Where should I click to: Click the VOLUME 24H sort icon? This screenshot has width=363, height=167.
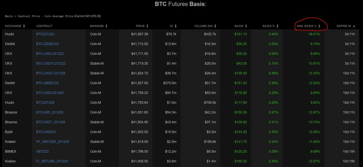coord(215,26)
